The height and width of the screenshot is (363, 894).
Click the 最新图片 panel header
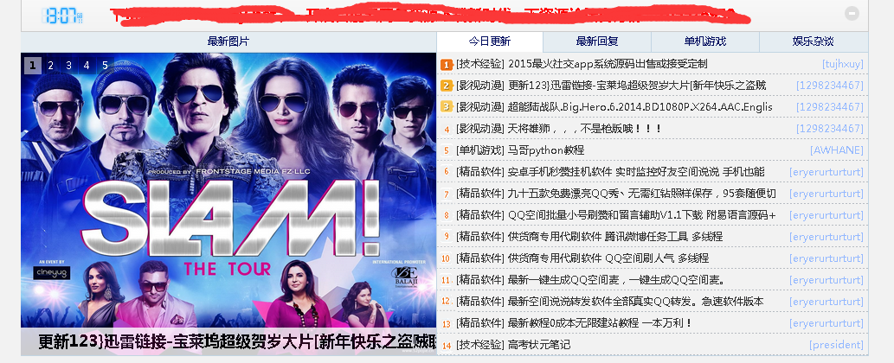point(228,41)
